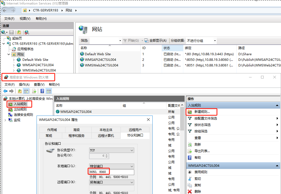The height and width of the screenshot is (194, 281).
Task: Toggle the show/hide action pane toolbar icon
Action: (x=49, y=91)
